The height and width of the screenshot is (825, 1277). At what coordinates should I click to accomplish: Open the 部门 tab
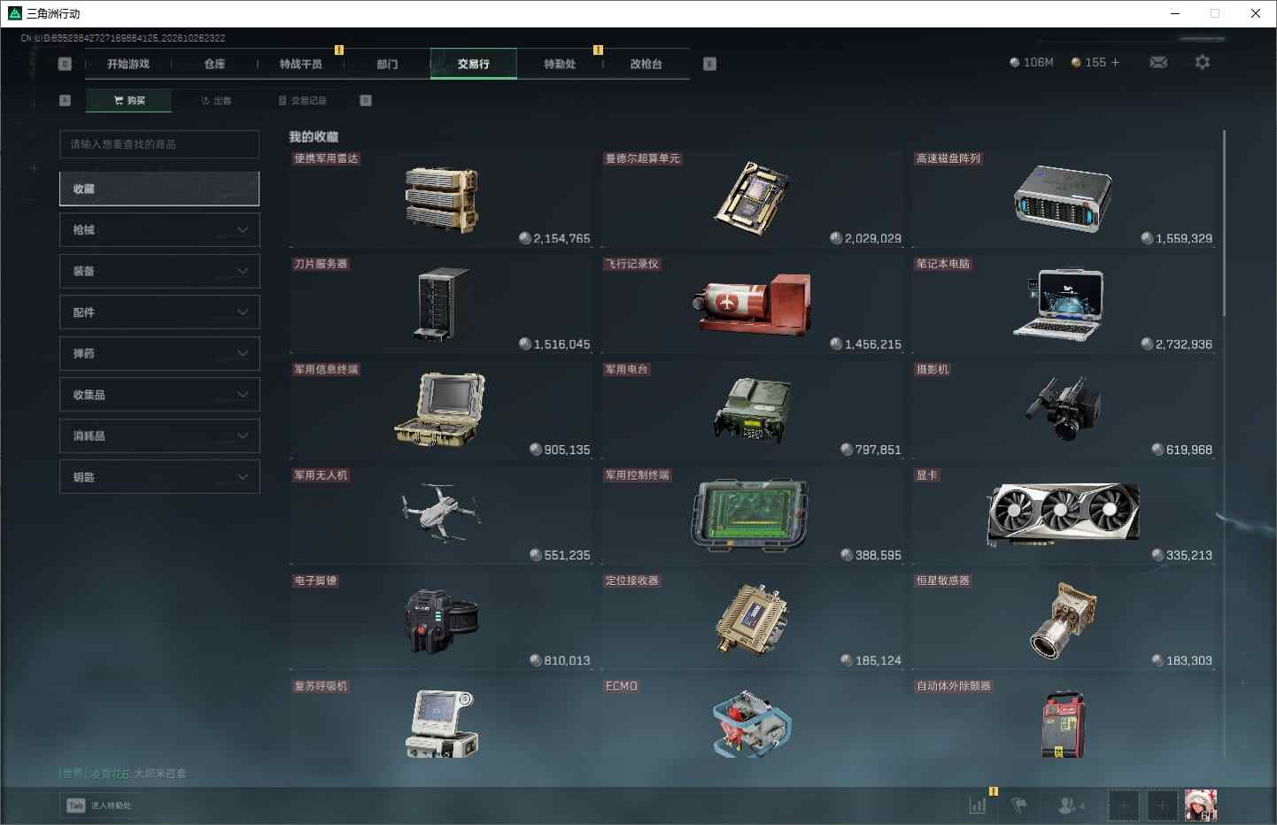pyautogui.click(x=387, y=64)
